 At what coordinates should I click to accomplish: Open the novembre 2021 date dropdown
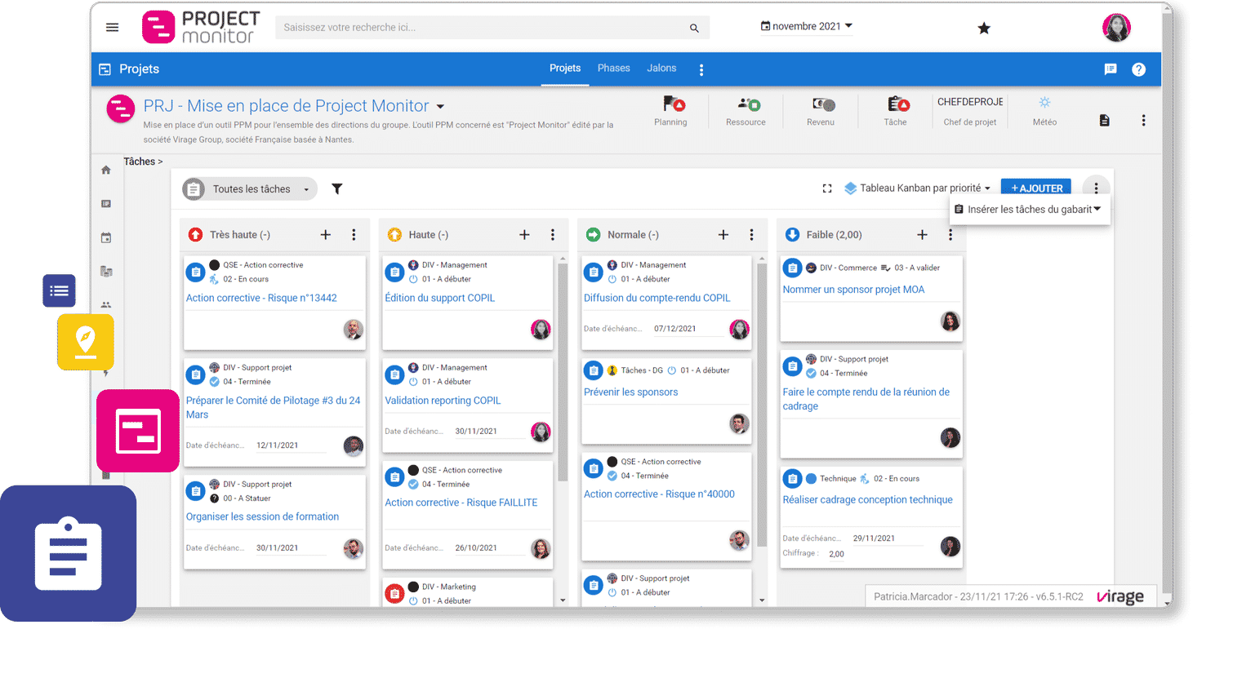[807, 26]
